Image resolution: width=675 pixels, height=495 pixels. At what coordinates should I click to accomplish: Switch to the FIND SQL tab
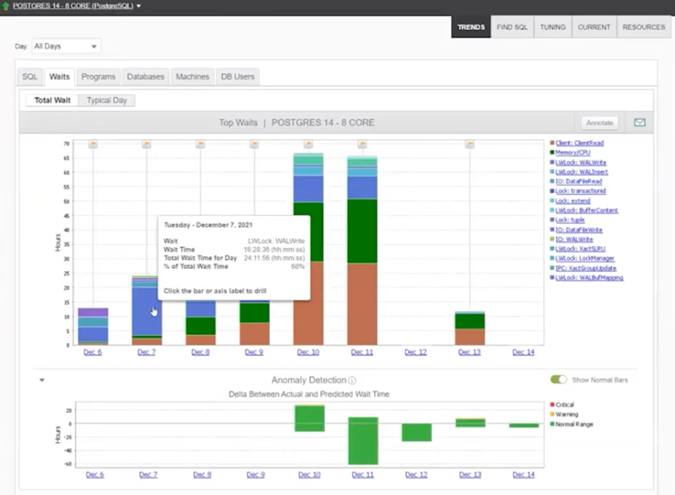tap(512, 27)
